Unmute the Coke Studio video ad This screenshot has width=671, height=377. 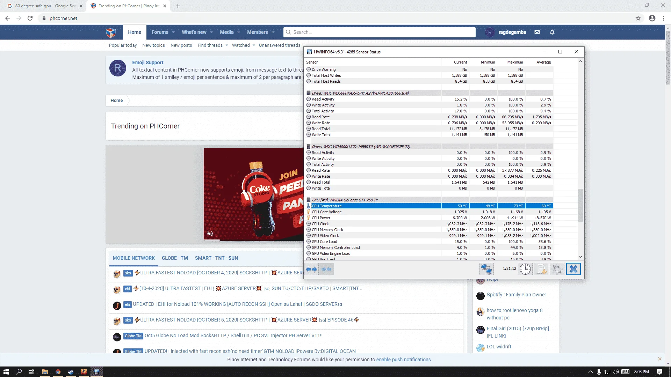210,234
